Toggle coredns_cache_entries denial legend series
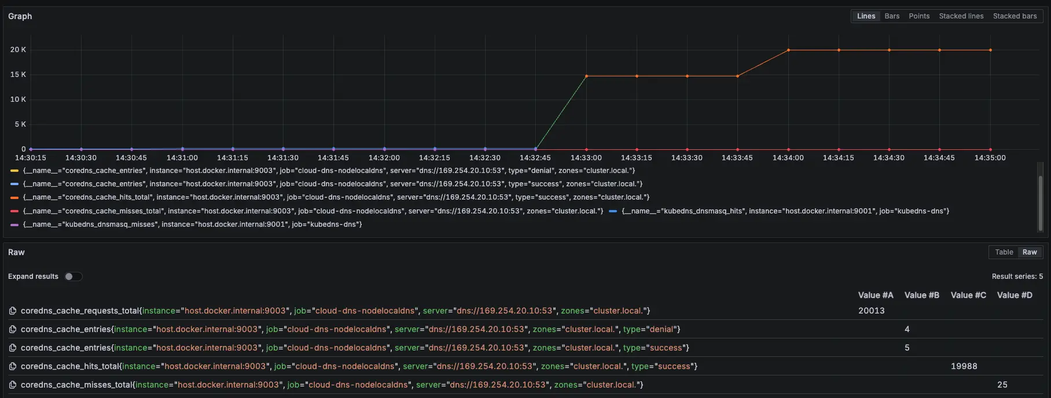The image size is (1051, 398). [328, 171]
